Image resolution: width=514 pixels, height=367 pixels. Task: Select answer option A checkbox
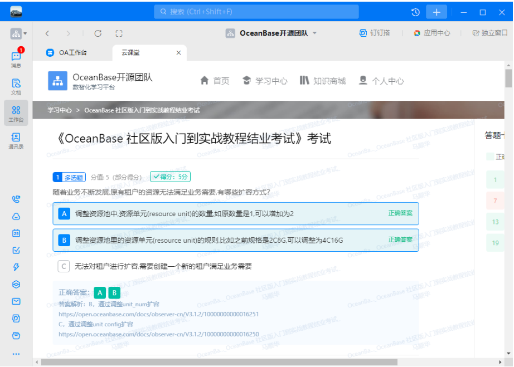click(64, 214)
